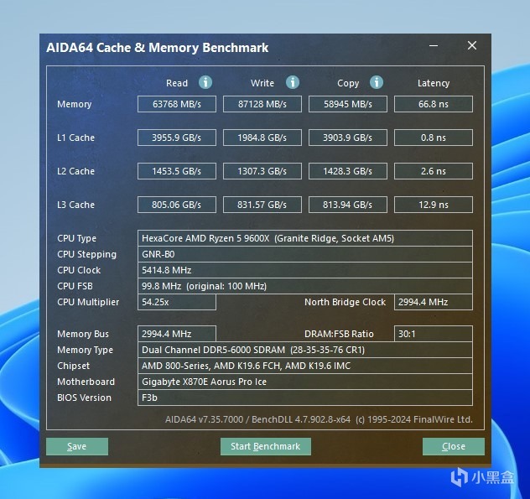
Task: Select the Memory Read value 63768 MB/s
Action: (x=177, y=104)
